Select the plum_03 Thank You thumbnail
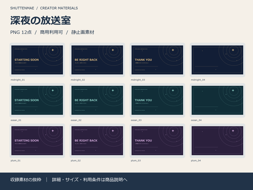 coord(158,141)
